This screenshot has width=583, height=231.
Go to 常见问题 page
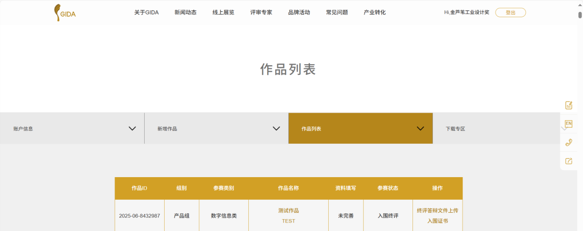coord(337,12)
